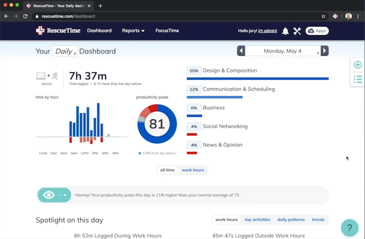Close the RescueTime browser tab

click(89, 6)
